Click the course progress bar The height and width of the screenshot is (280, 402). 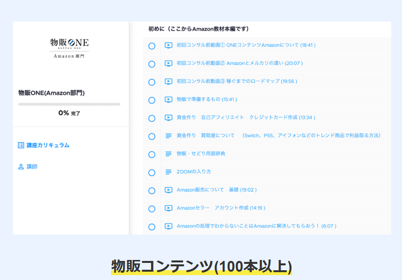[69, 104]
